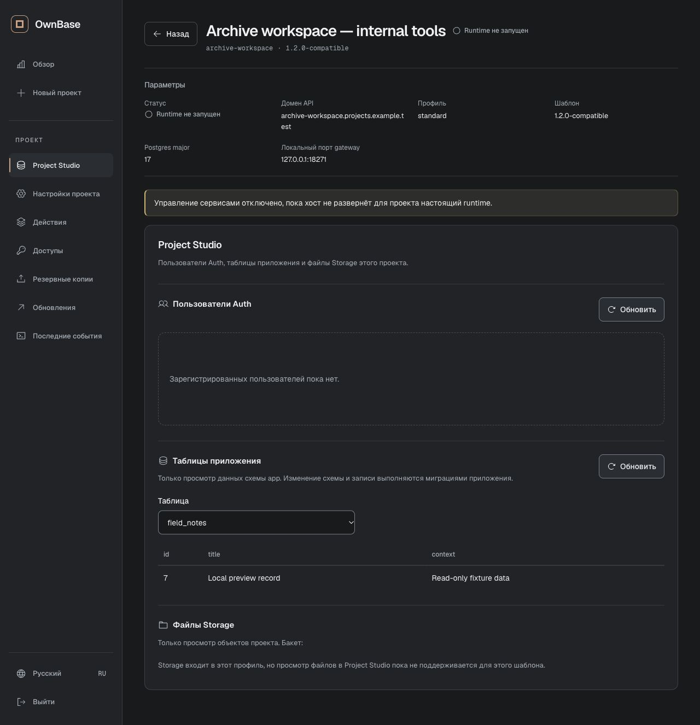This screenshot has height=725, width=700.
Task: Click the left arrow in the Назад button
Action: tap(157, 34)
